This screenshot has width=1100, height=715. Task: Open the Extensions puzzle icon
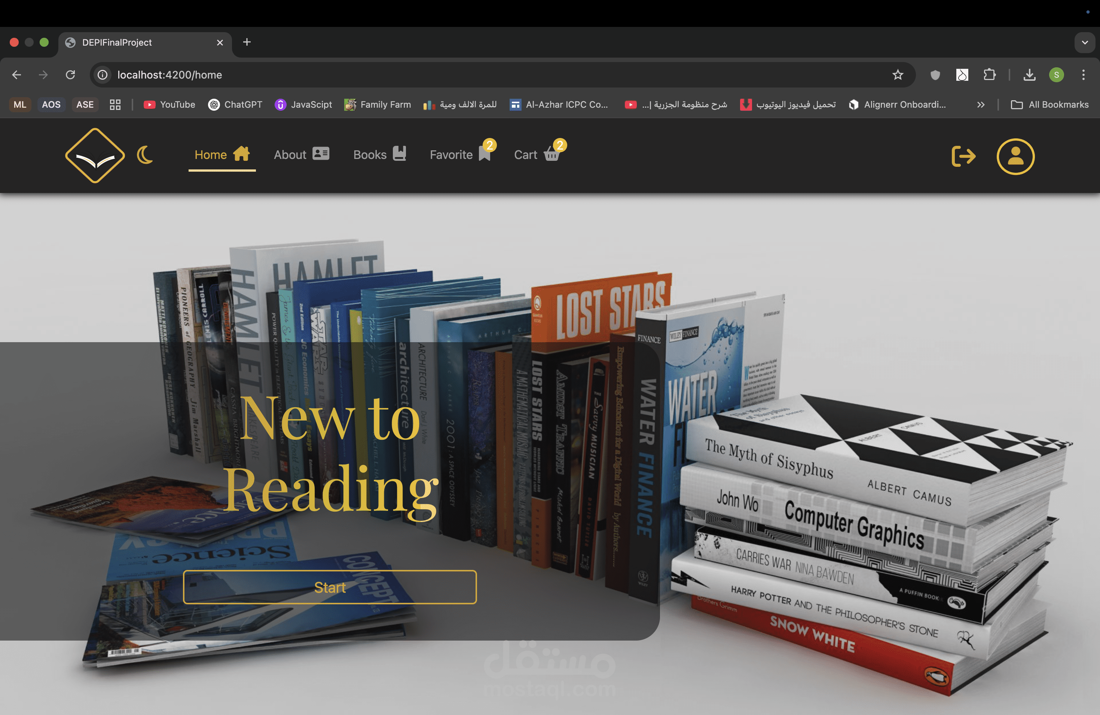point(990,75)
